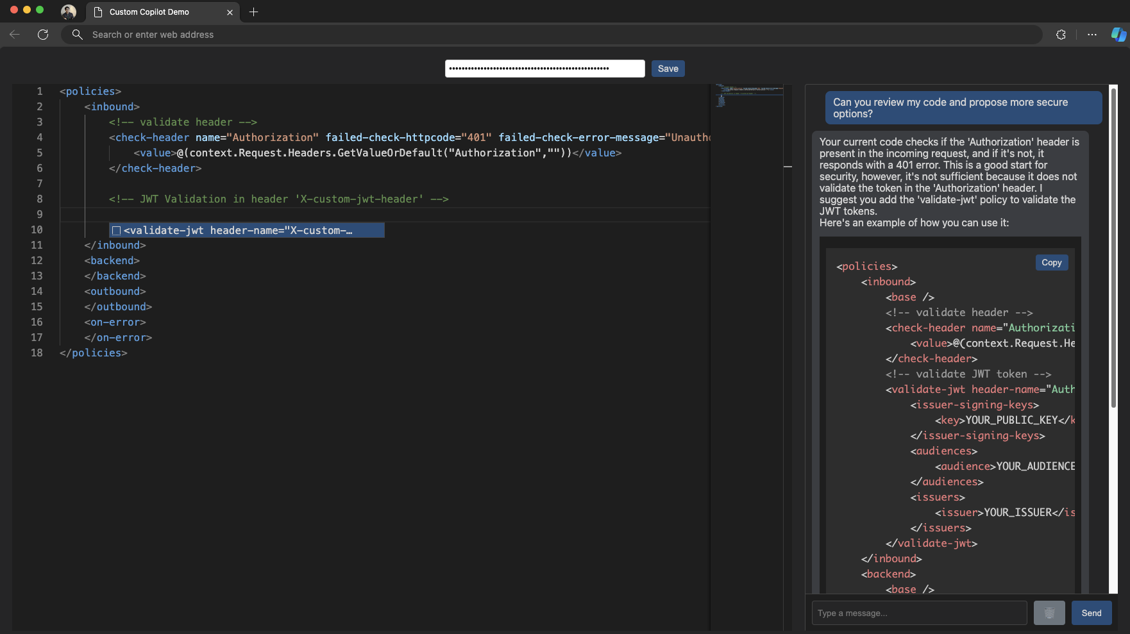Launch the Copilot sidebar icon
The height and width of the screenshot is (634, 1130).
coord(1118,35)
